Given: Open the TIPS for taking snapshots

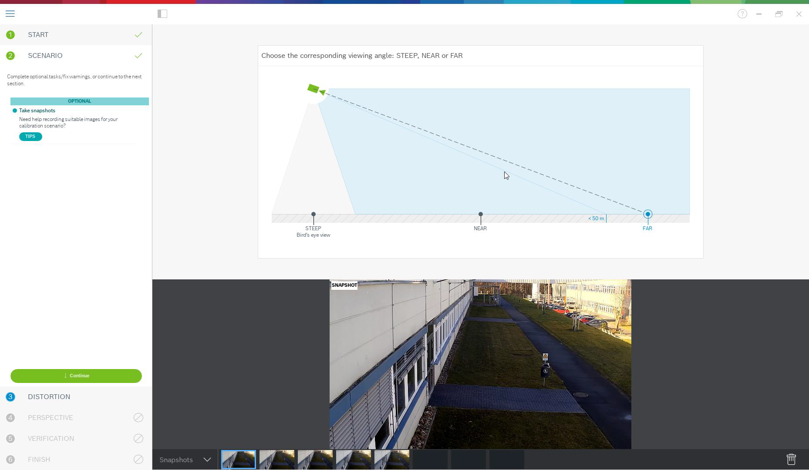Looking at the screenshot, I should coord(30,137).
